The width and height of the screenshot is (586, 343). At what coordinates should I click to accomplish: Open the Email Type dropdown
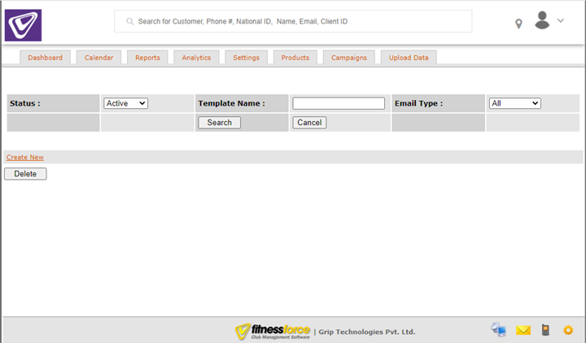pos(514,103)
